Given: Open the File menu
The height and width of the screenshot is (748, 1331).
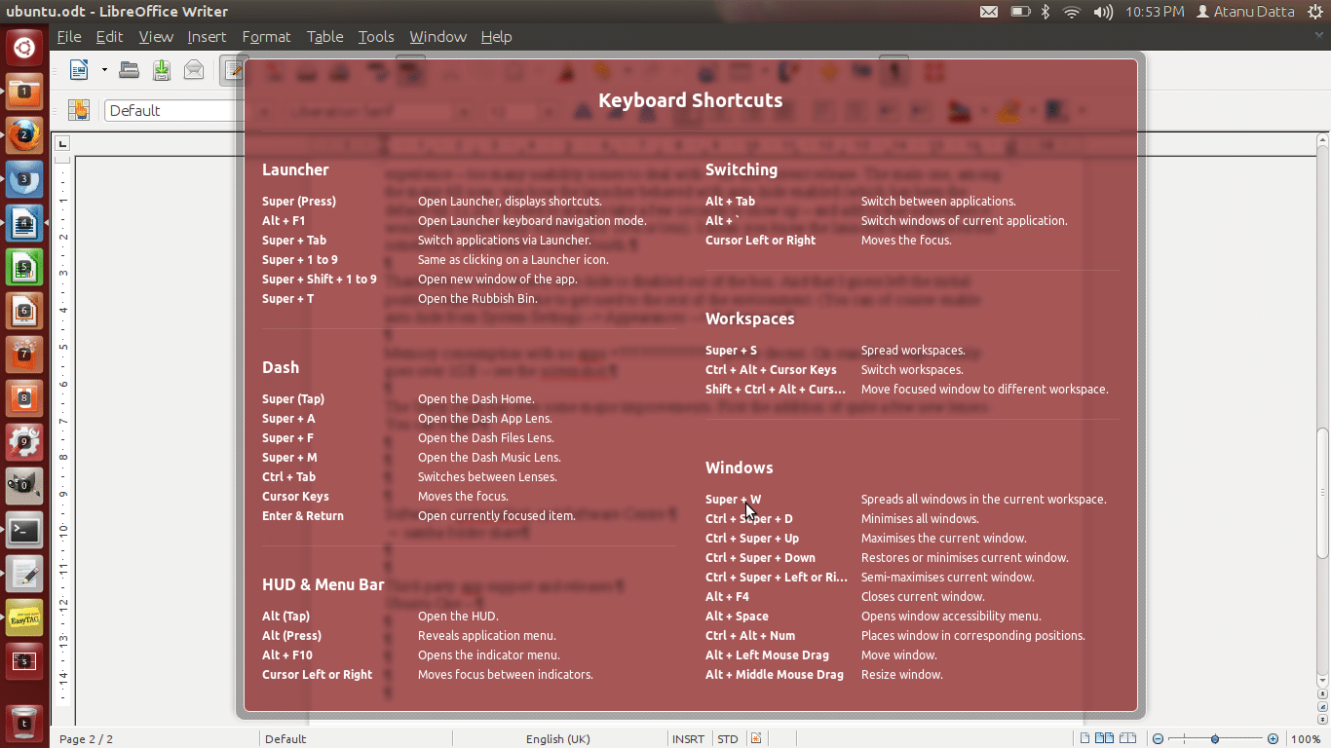Looking at the screenshot, I should pos(69,37).
